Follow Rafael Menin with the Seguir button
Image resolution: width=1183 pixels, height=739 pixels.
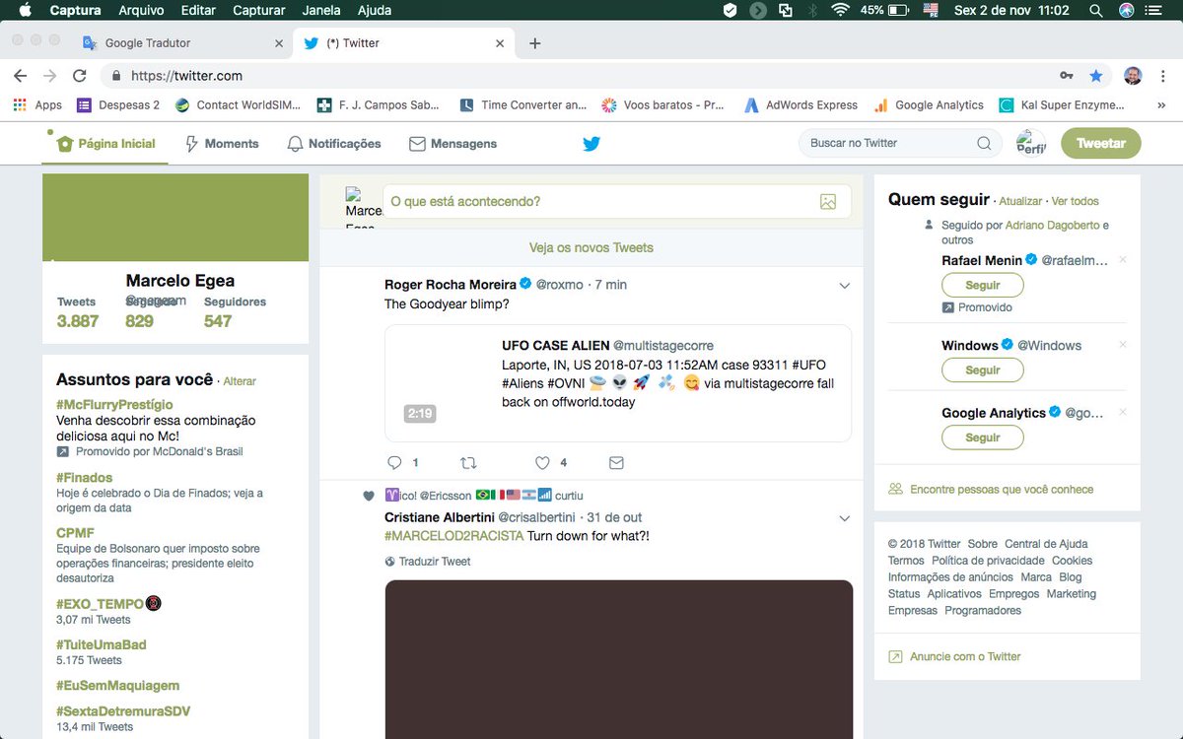[983, 285]
